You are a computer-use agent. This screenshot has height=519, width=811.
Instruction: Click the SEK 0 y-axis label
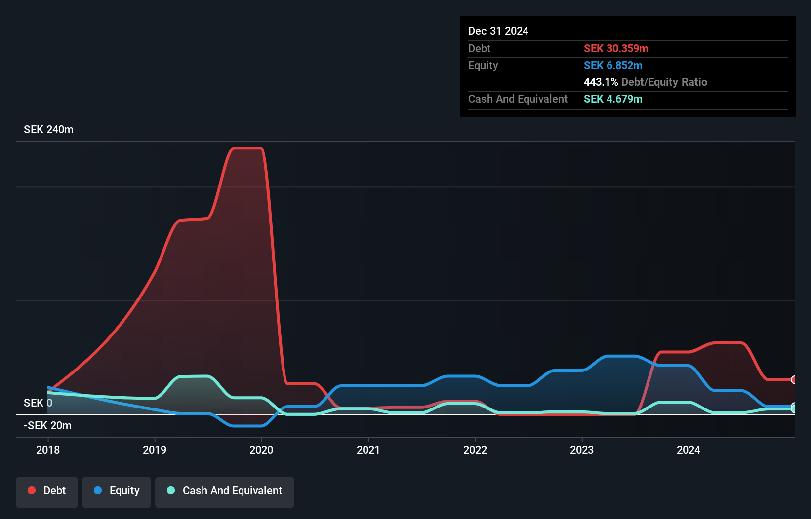click(x=38, y=403)
